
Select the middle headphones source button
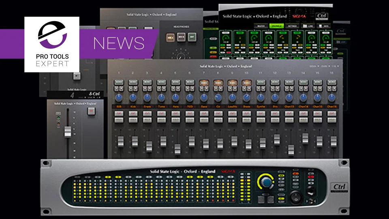coord(181,37)
